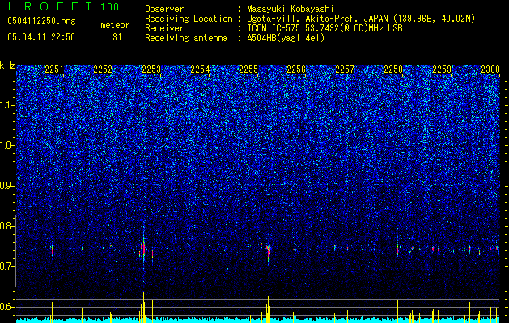Click the meteor echo under 2258
Image resolution: width=509 pixels, height=323 pixels.
coord(397,250)
